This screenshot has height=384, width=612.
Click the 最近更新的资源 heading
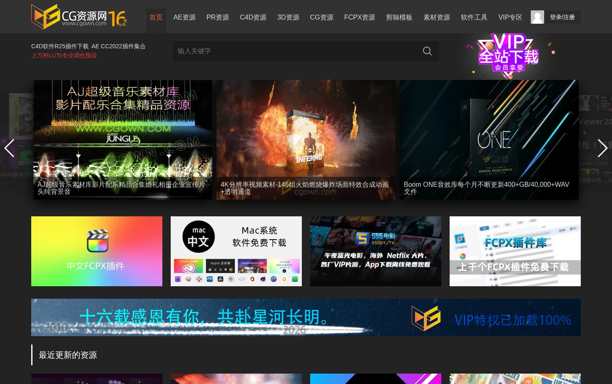pyautogui.click(x=68, y=355)
